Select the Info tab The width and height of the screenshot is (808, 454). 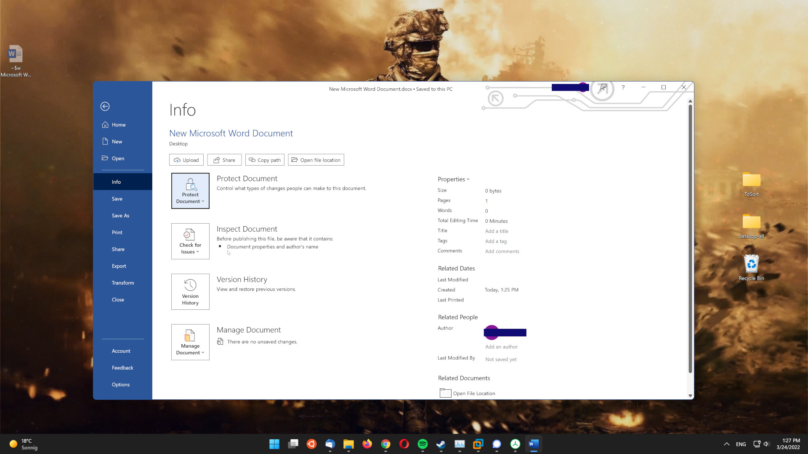122,182
